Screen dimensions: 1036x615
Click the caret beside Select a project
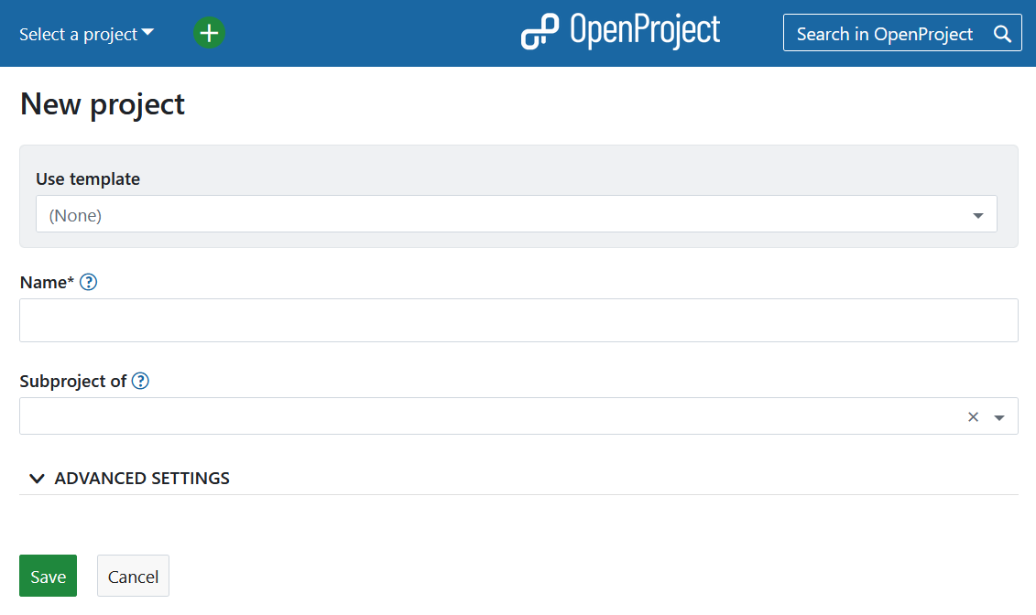point(147,33)
